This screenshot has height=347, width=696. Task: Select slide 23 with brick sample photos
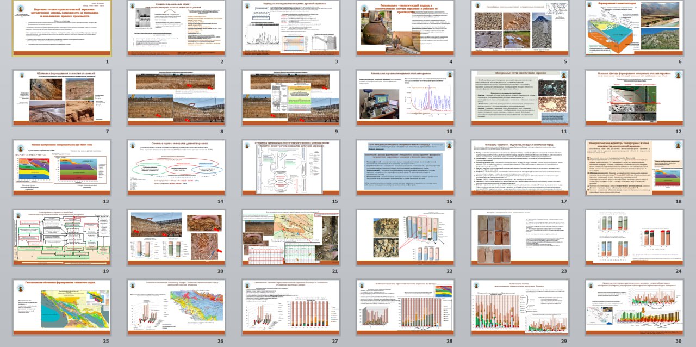(520, 237)
